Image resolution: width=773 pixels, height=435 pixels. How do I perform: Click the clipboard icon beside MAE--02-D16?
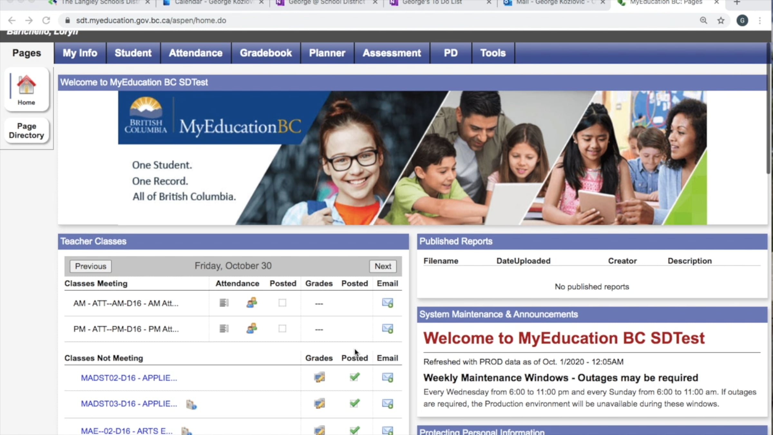(186, 431)
